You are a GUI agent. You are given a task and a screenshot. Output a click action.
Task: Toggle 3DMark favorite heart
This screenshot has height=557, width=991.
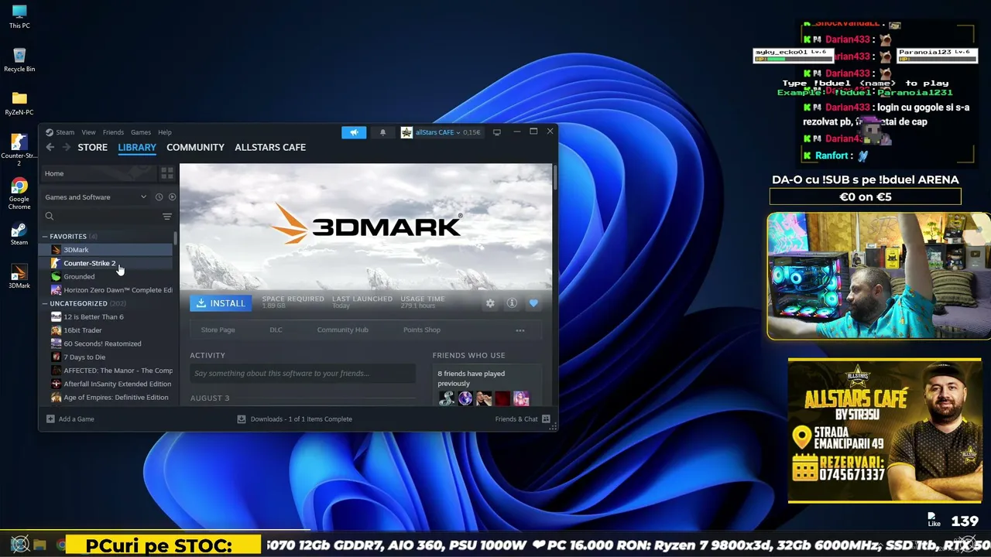click(533, 303)
